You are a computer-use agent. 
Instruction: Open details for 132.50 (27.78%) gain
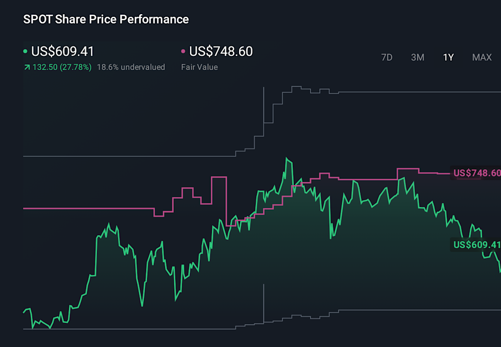point(62,67)
